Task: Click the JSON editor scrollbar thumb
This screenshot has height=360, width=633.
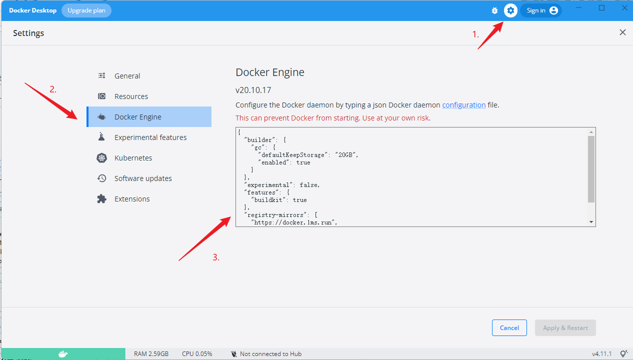Action: tap(591, 169)
